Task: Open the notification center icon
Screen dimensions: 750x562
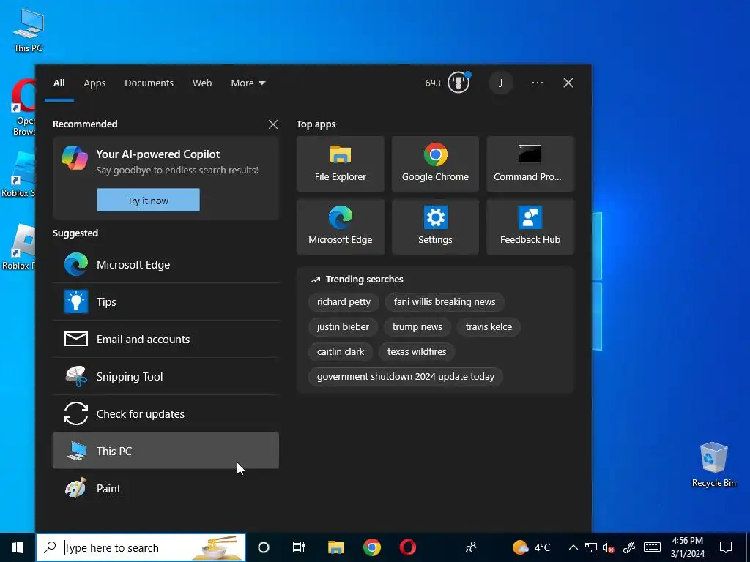Action: click(726, 547)
